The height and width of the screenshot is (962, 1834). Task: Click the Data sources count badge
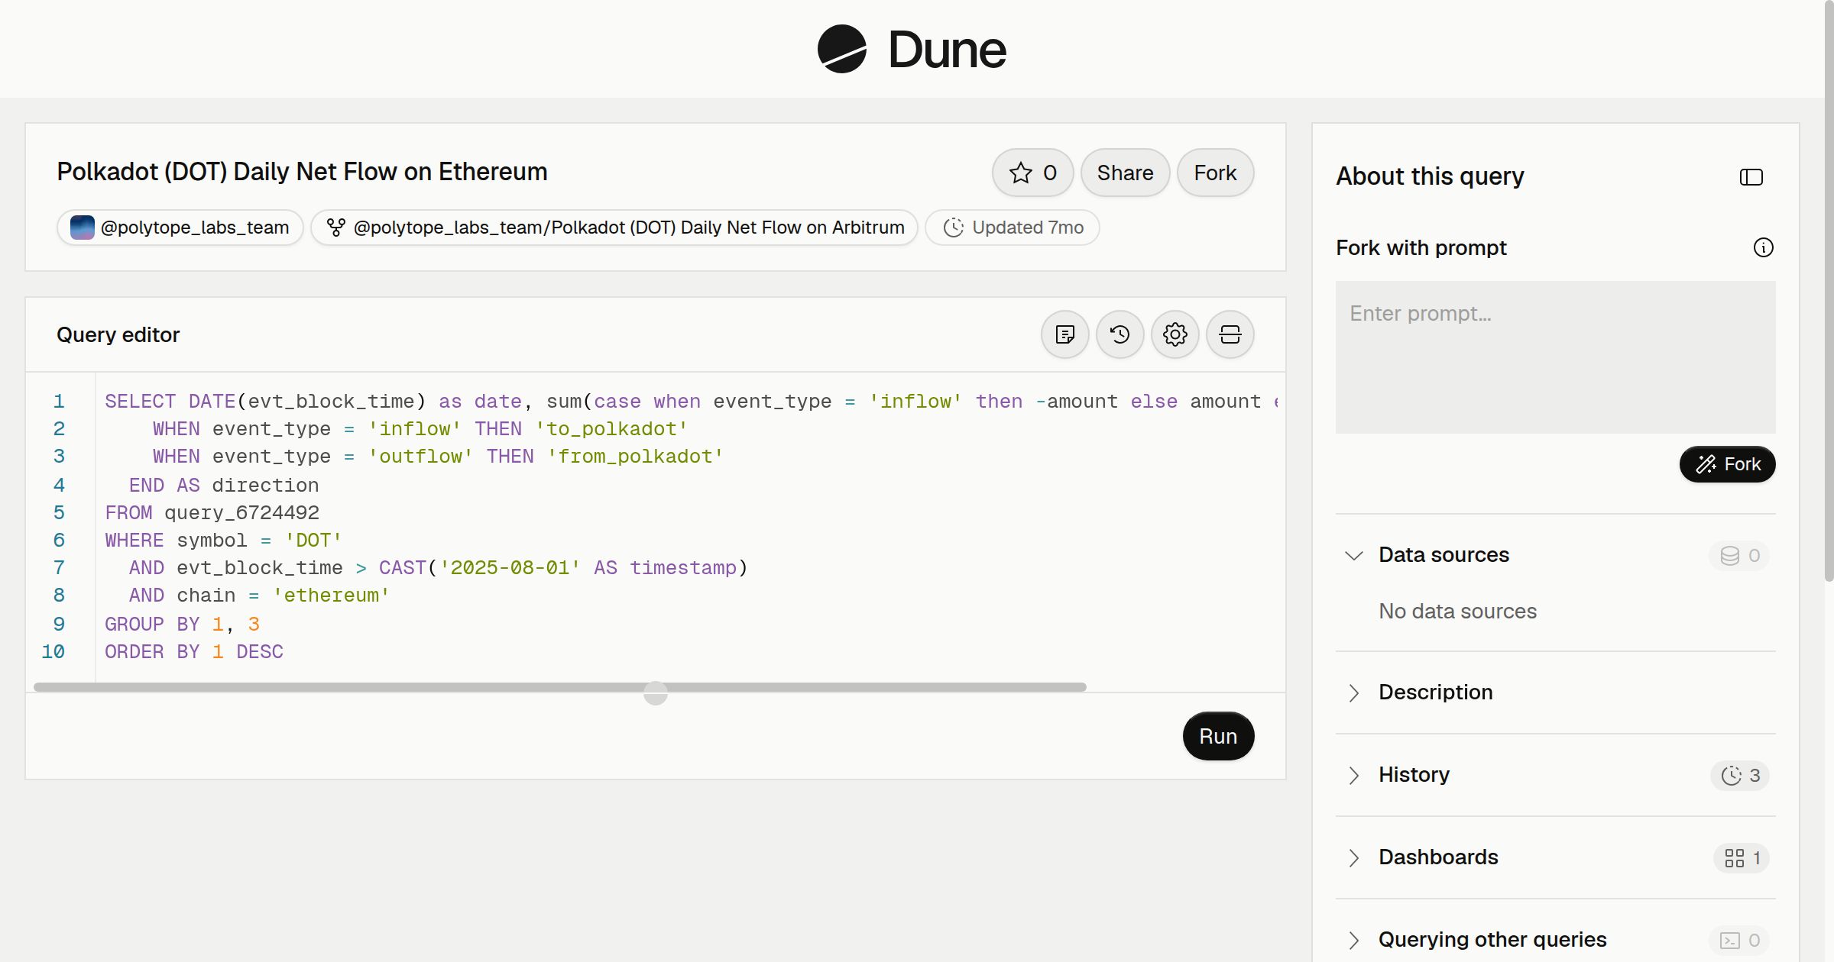point(1739,555)
